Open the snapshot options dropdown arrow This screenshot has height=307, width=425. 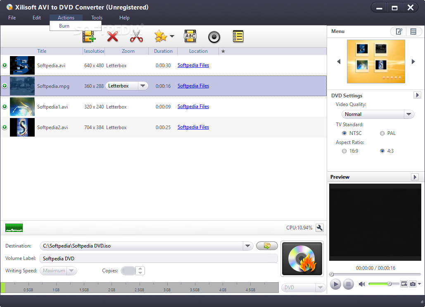pyautogui.click(x=420, y=284)
